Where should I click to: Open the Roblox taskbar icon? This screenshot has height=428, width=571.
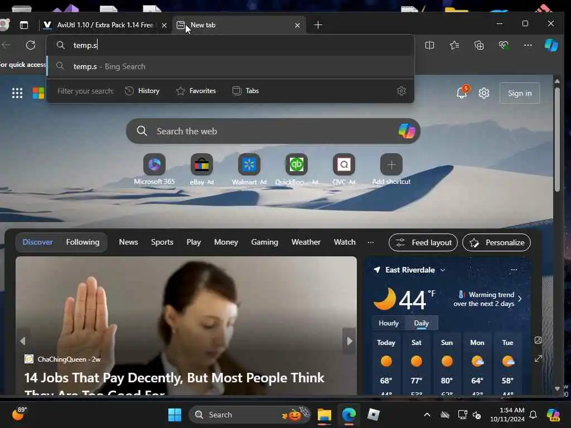tap(373, 415)
